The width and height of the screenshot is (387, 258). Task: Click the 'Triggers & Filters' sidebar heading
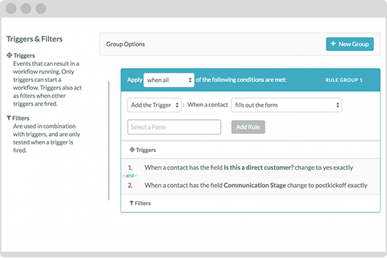click(34, 39)
